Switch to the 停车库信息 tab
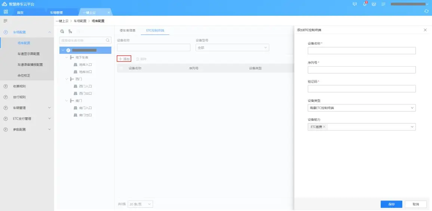Viewport: 432px width, 211px height. (127, 30)
